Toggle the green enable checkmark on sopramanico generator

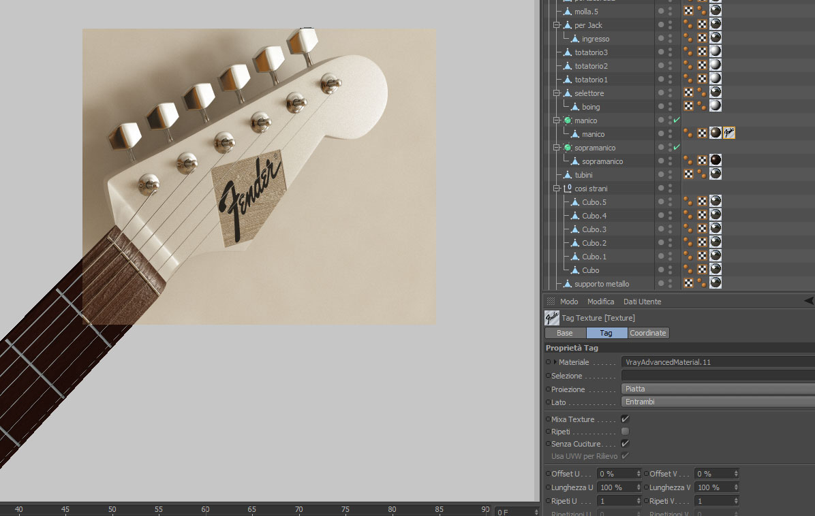click(676, 148)
